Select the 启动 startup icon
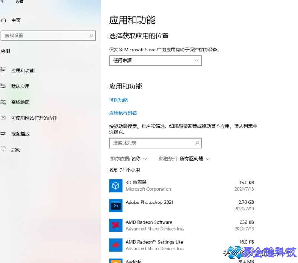This screenshot has height=263, width=298. click(3, 149)
